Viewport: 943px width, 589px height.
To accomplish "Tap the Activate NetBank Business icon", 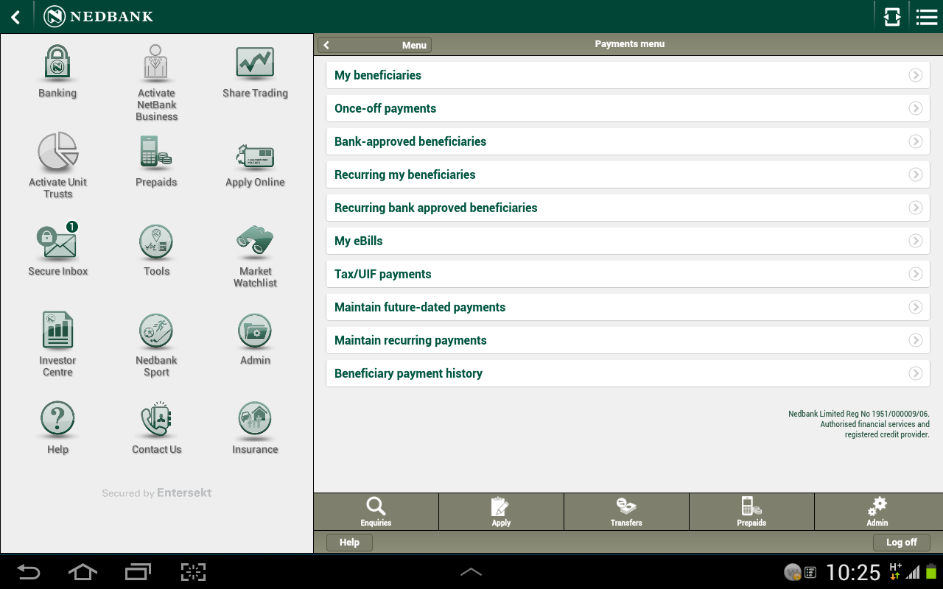I will (x=156, y=63).
